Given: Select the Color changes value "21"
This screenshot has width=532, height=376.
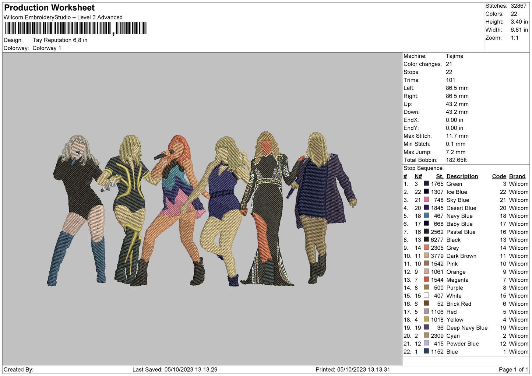Looking at the screenshot, I should [449, 64].
